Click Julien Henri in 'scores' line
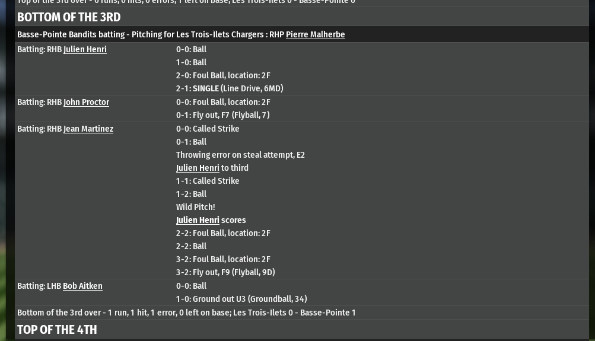Screen dimensions: 595x341 (198, 220)
